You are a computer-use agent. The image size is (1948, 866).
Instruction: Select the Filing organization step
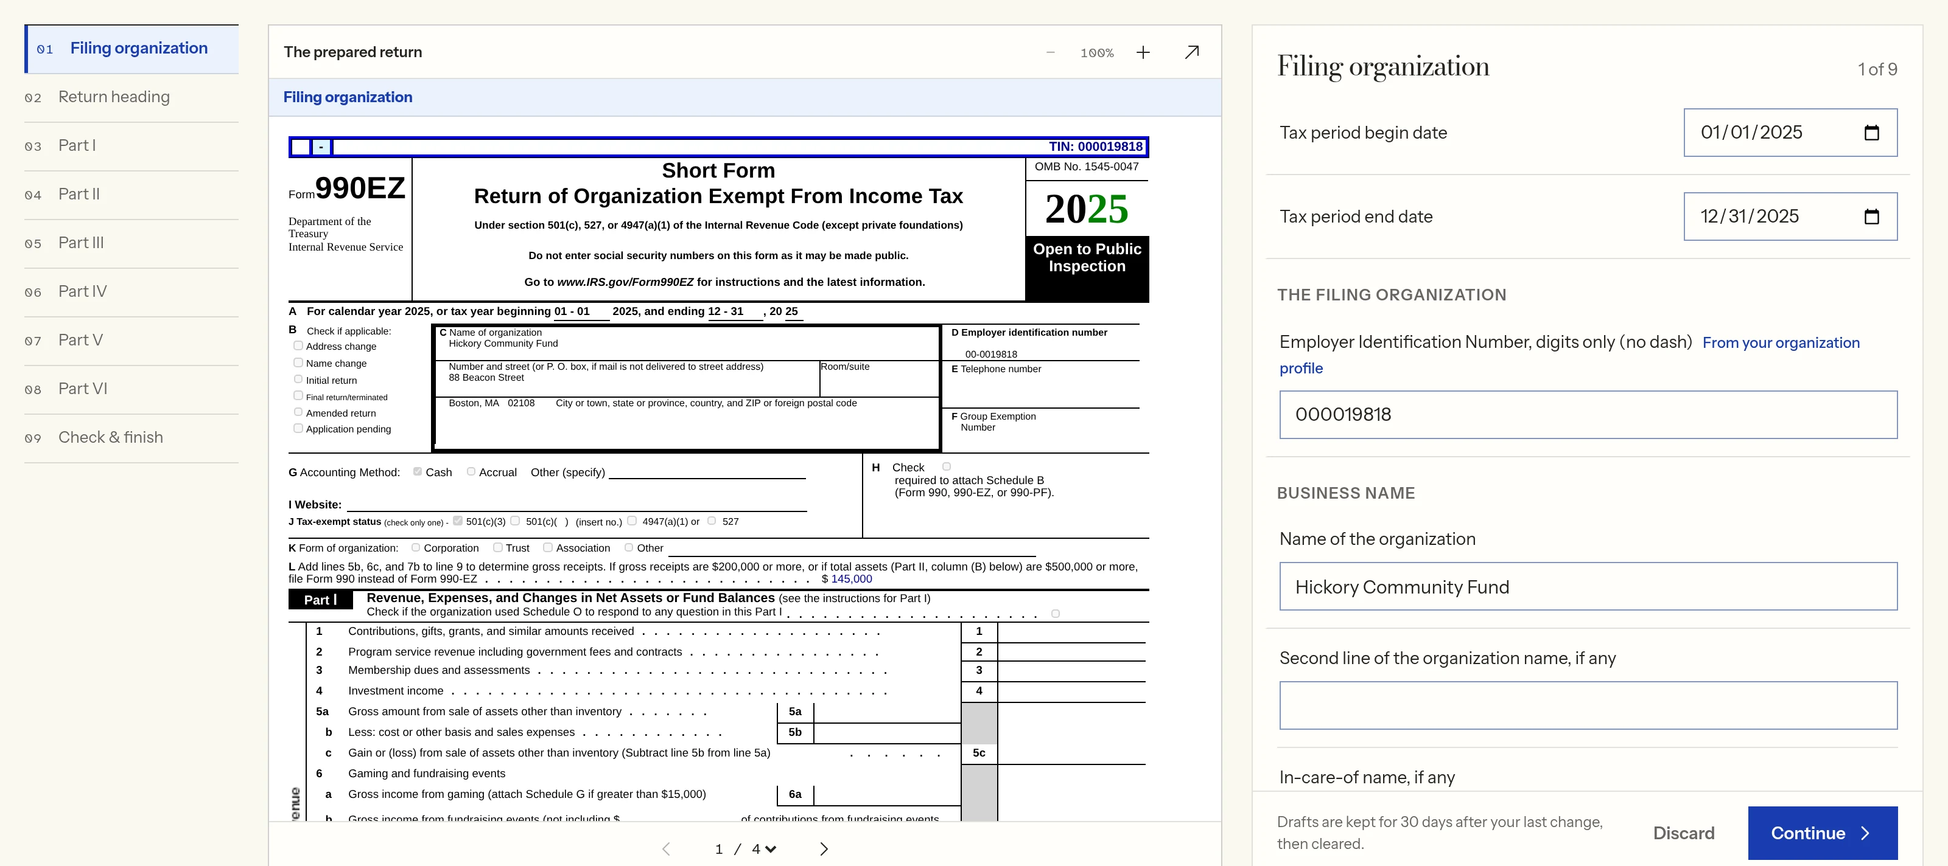click(x=131, y=49)
